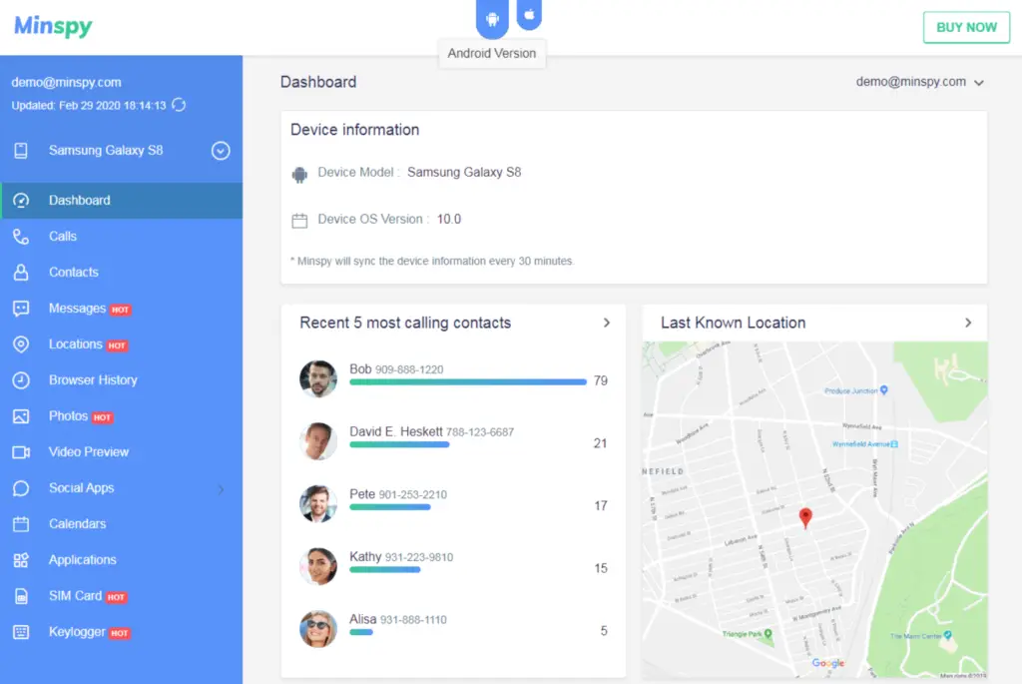
Task: Select the Dashboard menu item
Action: coord(80,199)
